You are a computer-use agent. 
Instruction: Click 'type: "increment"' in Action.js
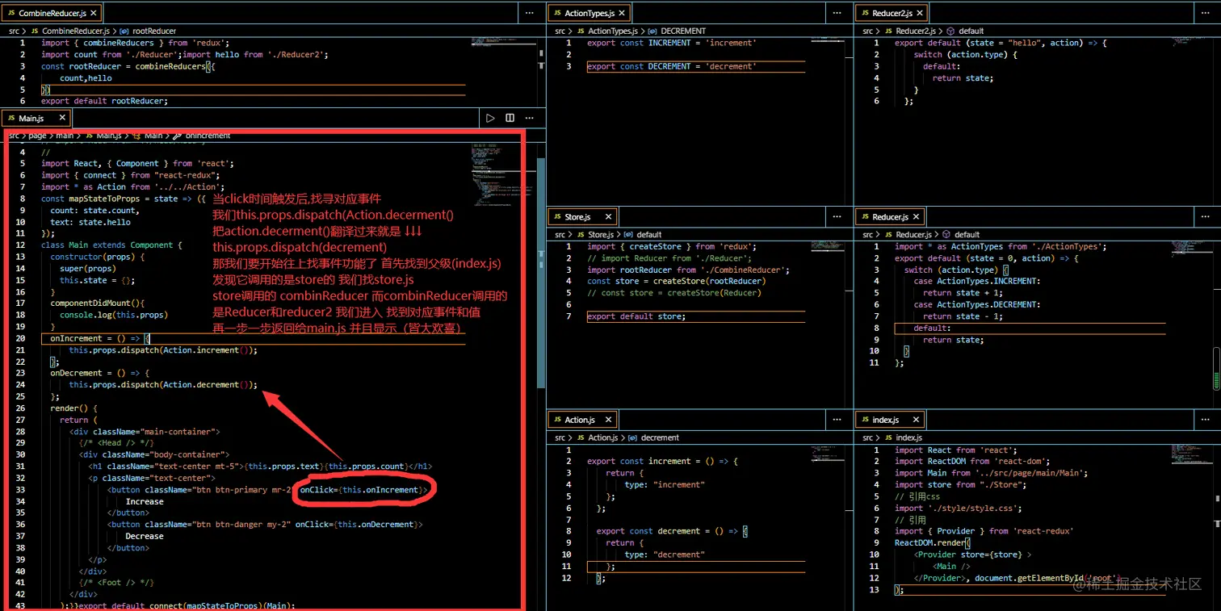tap(665, 484)
